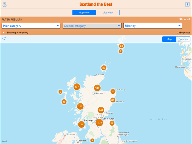Open the 86 cluster near Aberdeen
The width and height of the screenshot is (192, 144).
coord(113,100)
